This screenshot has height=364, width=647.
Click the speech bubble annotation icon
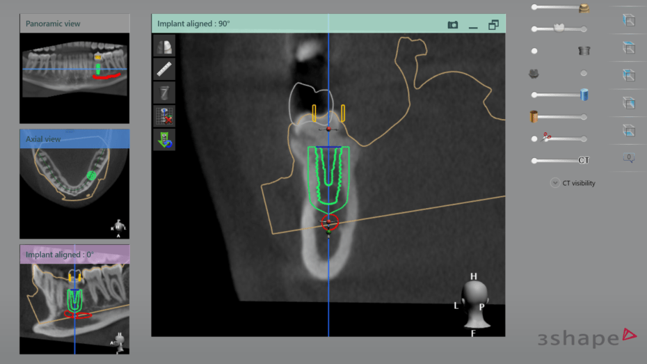pyautogui.click(x=629, y=158)
